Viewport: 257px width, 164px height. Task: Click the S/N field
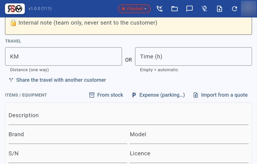click(x=68, y=154)
